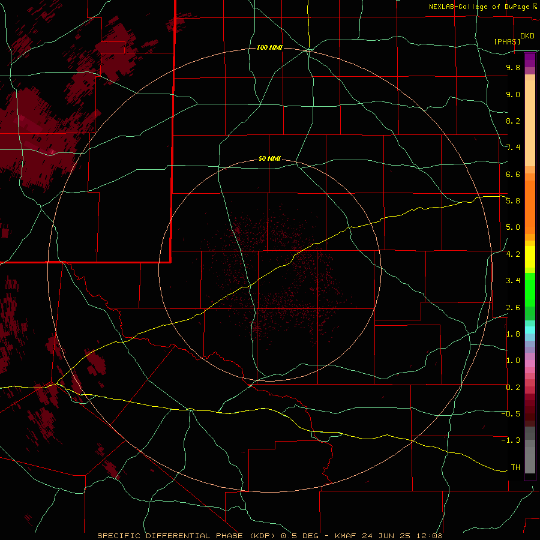Image resolution: width=540 pixels, height=540 pixels.
Task: Click the 100 NMI range ring label
Action: [269, 47]
